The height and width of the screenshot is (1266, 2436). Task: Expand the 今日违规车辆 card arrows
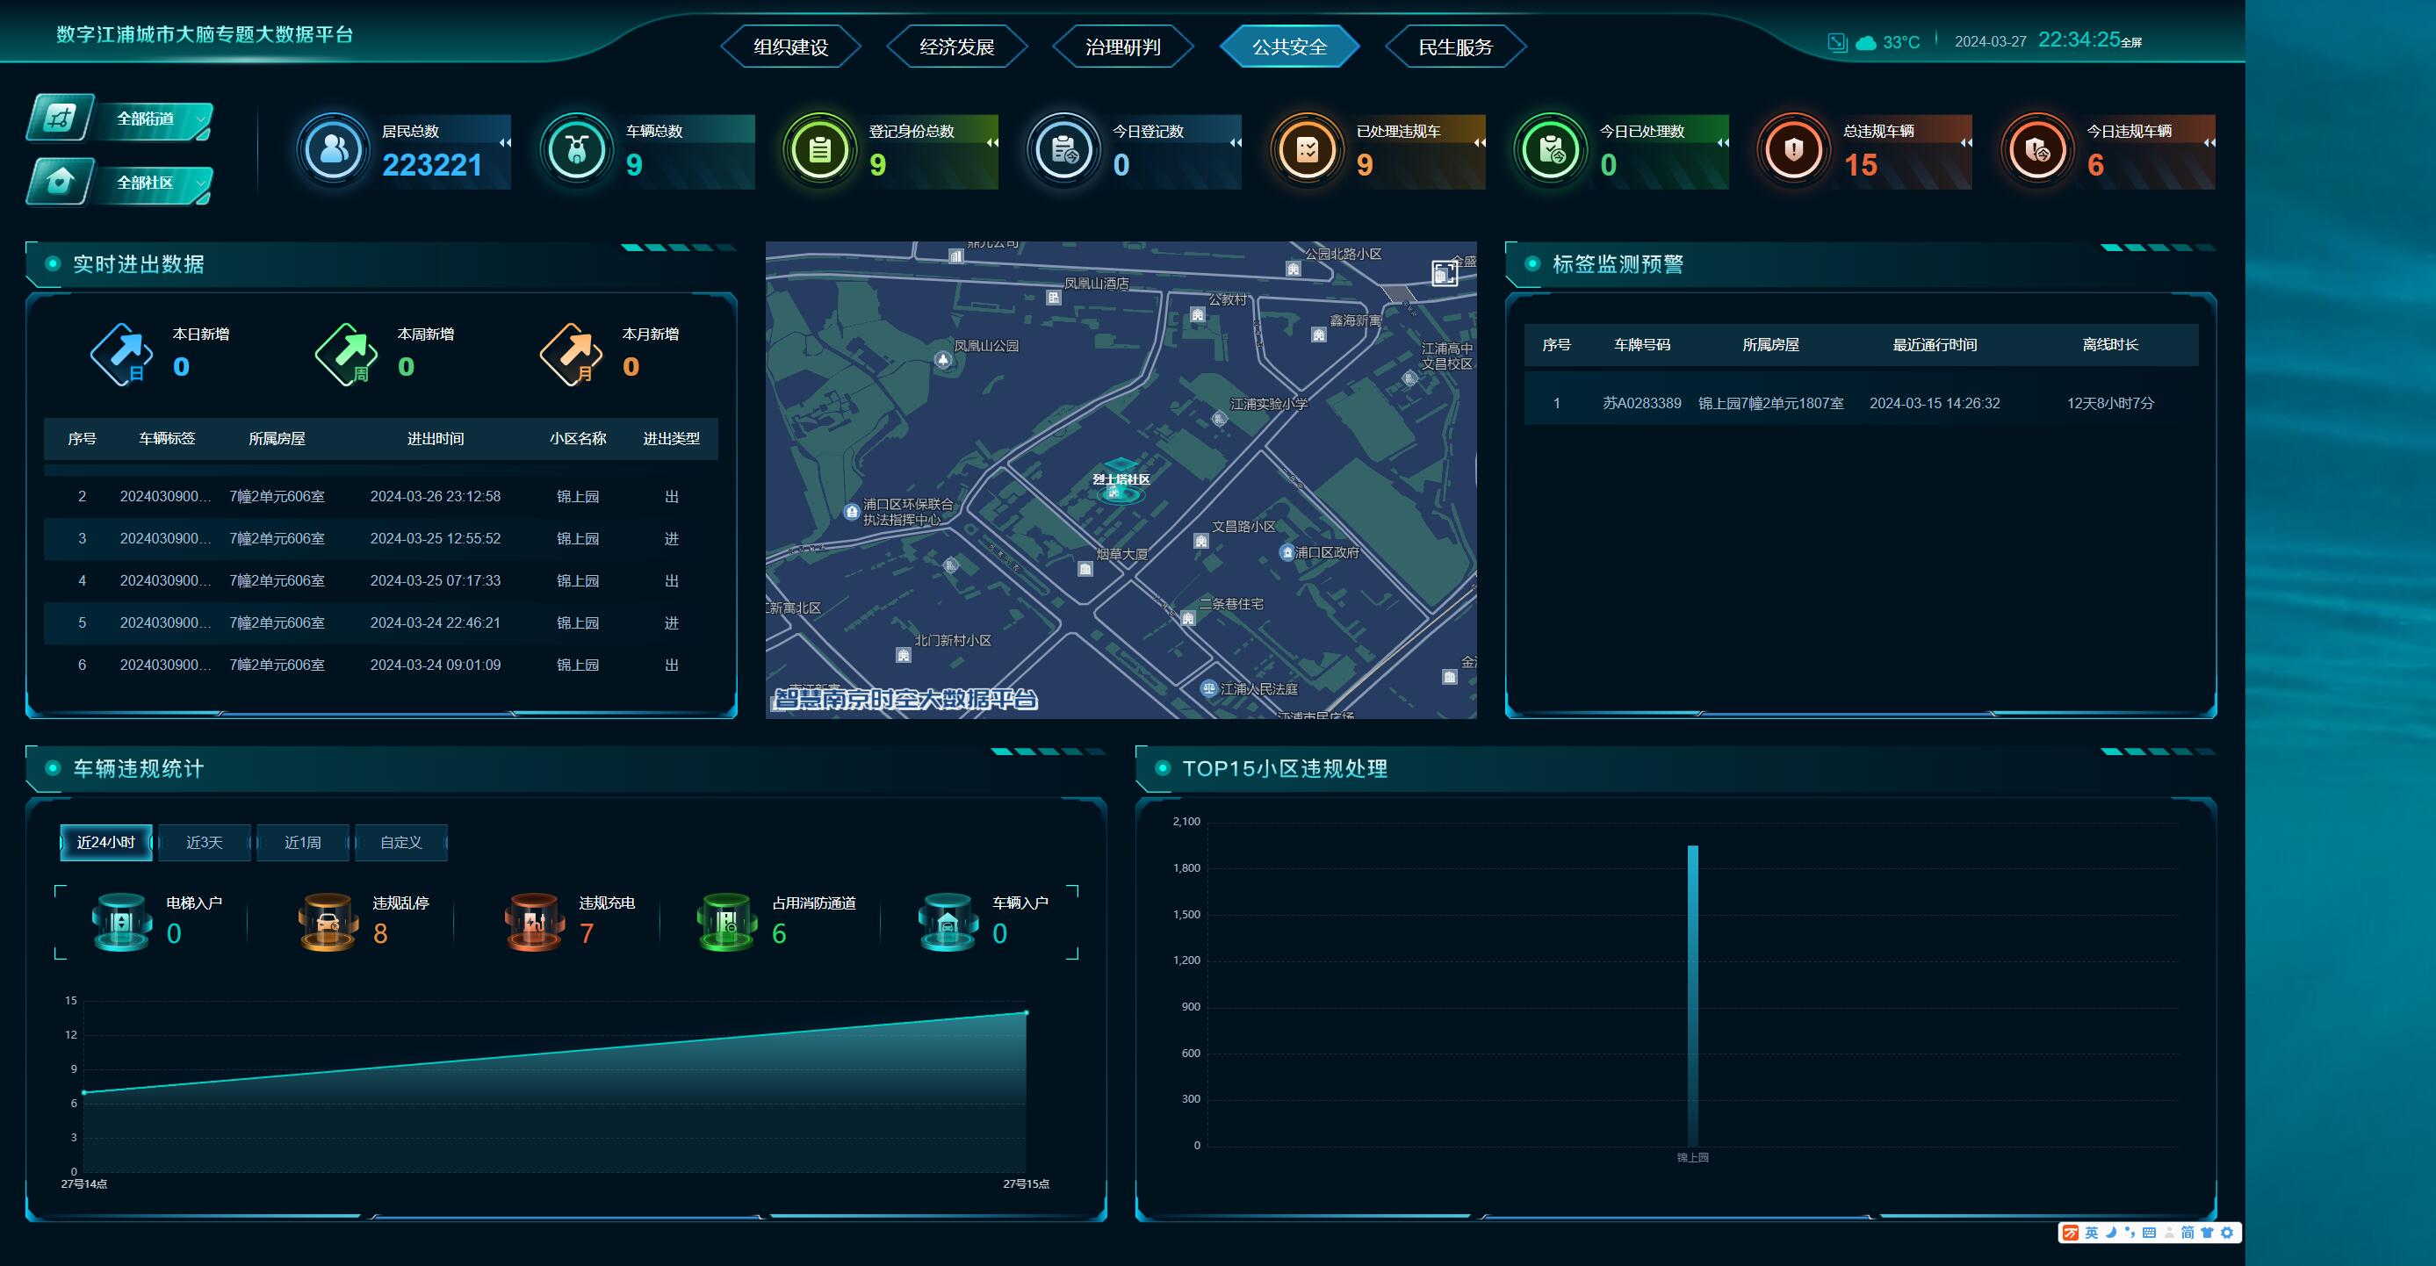click(x=2209, y=143)
